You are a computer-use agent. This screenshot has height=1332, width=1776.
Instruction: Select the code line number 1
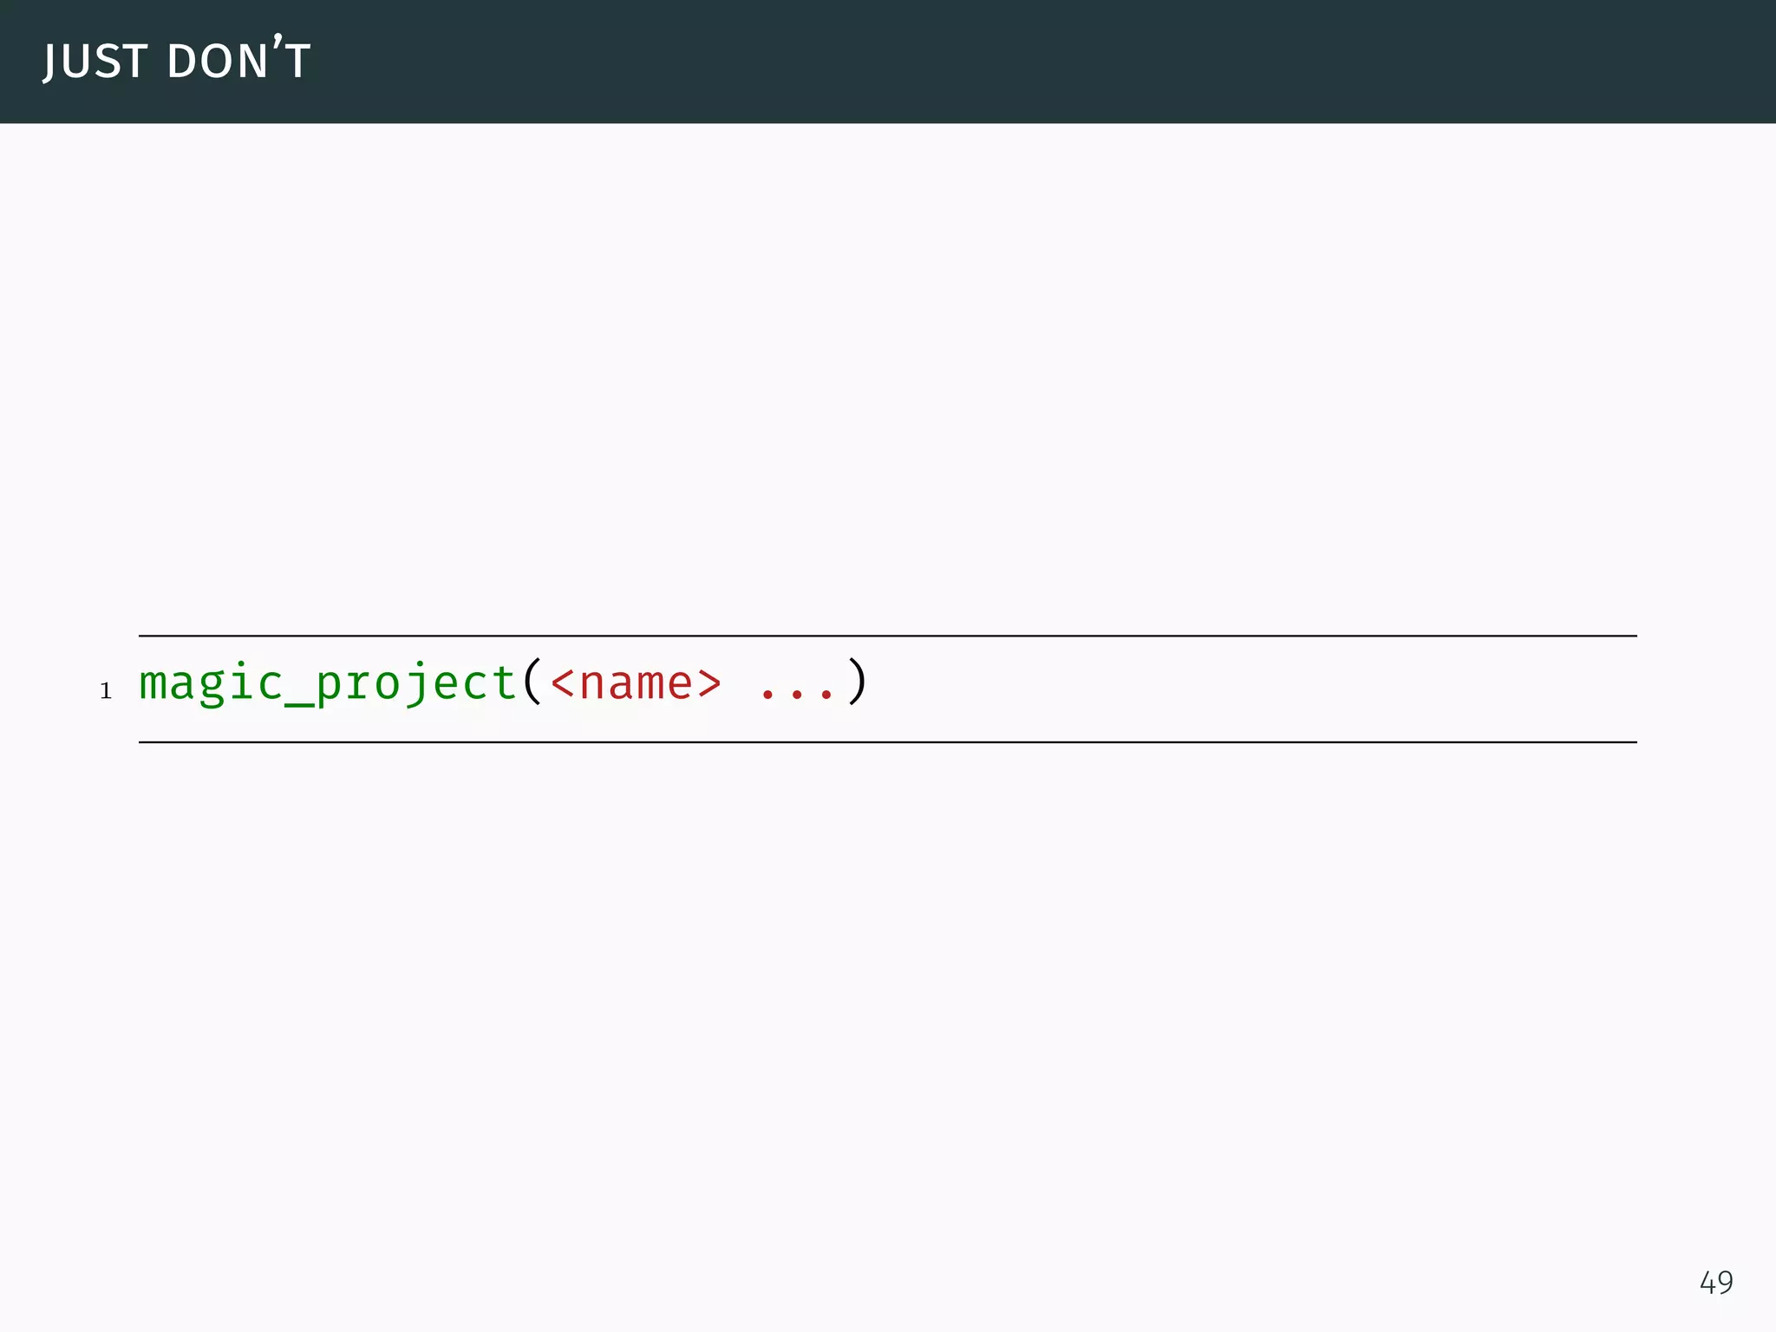[x=106, y=691]
